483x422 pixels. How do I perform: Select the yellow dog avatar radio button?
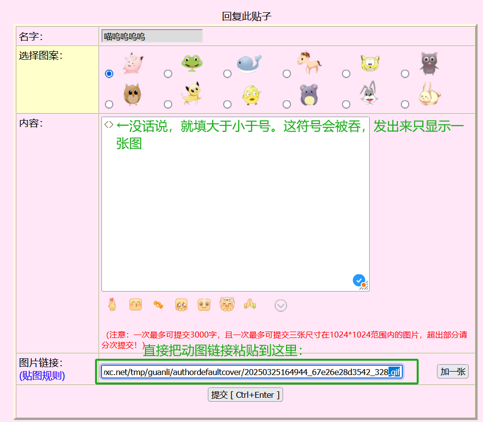[168, 105]
